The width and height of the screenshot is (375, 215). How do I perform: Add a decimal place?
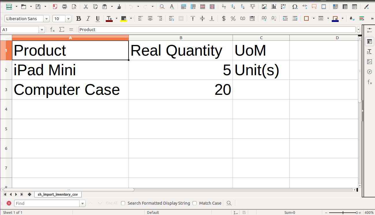click(x=264, y=19)
